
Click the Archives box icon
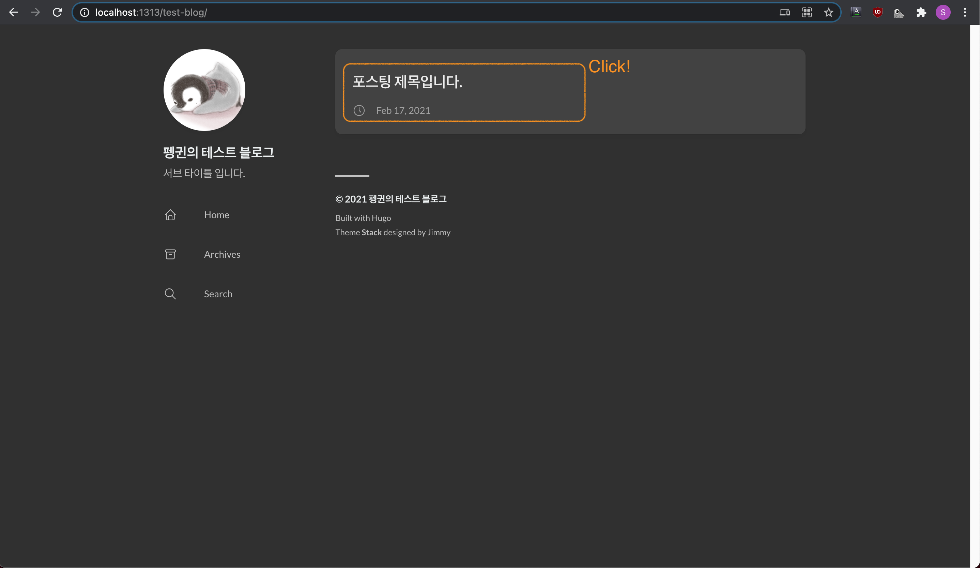click(x=170, y=254)
